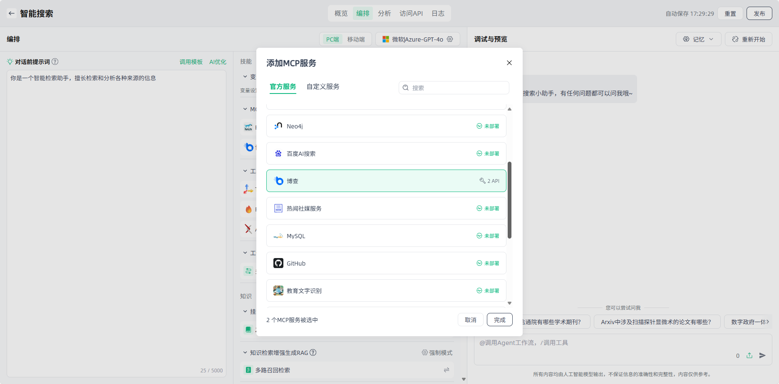Click the prompt text area 你是一个智能检索助手
The width and height of the screenshot is (779, 384).
click(x=117, y=223)
